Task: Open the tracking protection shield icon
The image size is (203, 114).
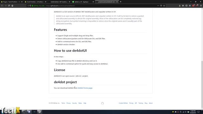Action: point(30,6)
